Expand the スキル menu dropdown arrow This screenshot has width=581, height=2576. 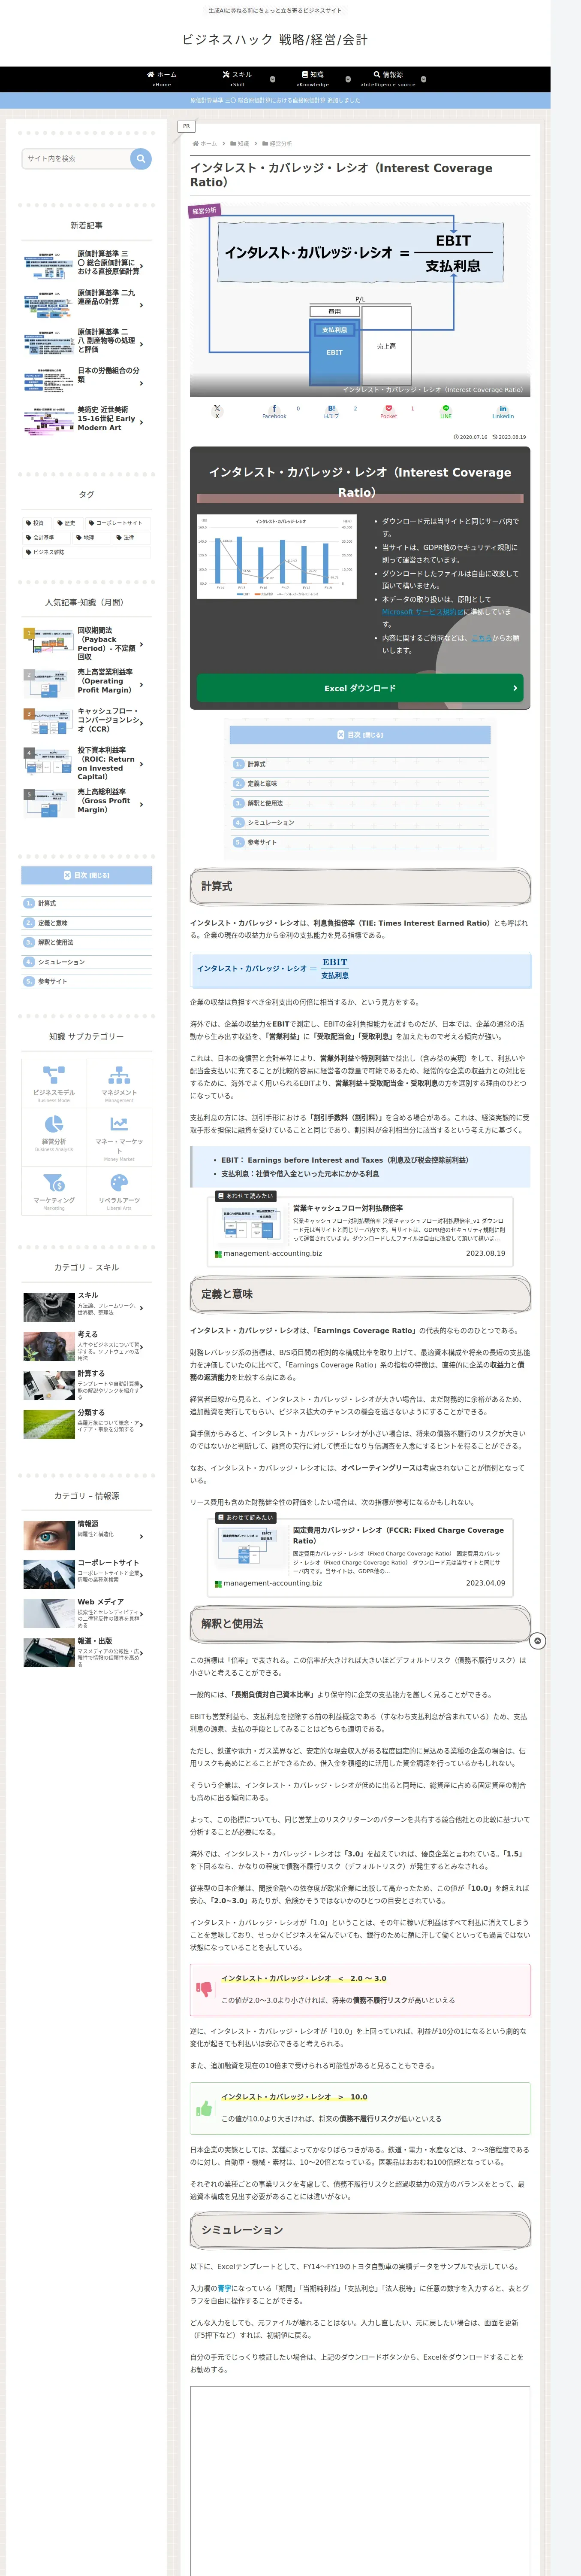pyautogui.click(x=273, y=79)
